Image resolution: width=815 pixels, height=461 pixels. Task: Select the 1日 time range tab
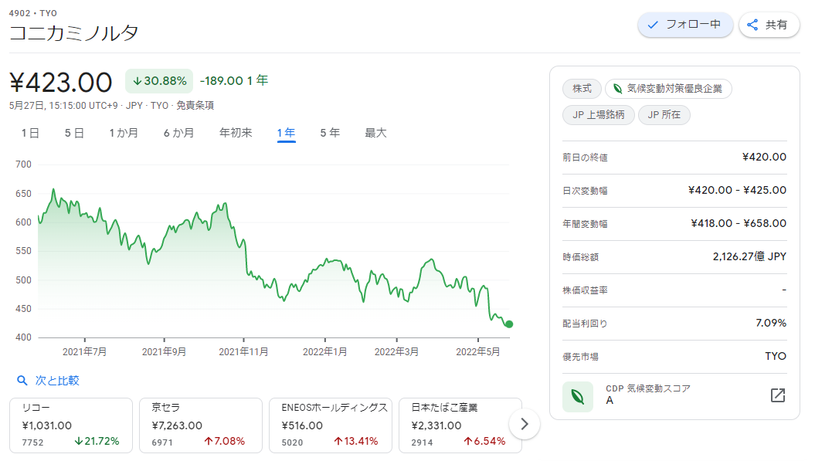tap(30, 133)
